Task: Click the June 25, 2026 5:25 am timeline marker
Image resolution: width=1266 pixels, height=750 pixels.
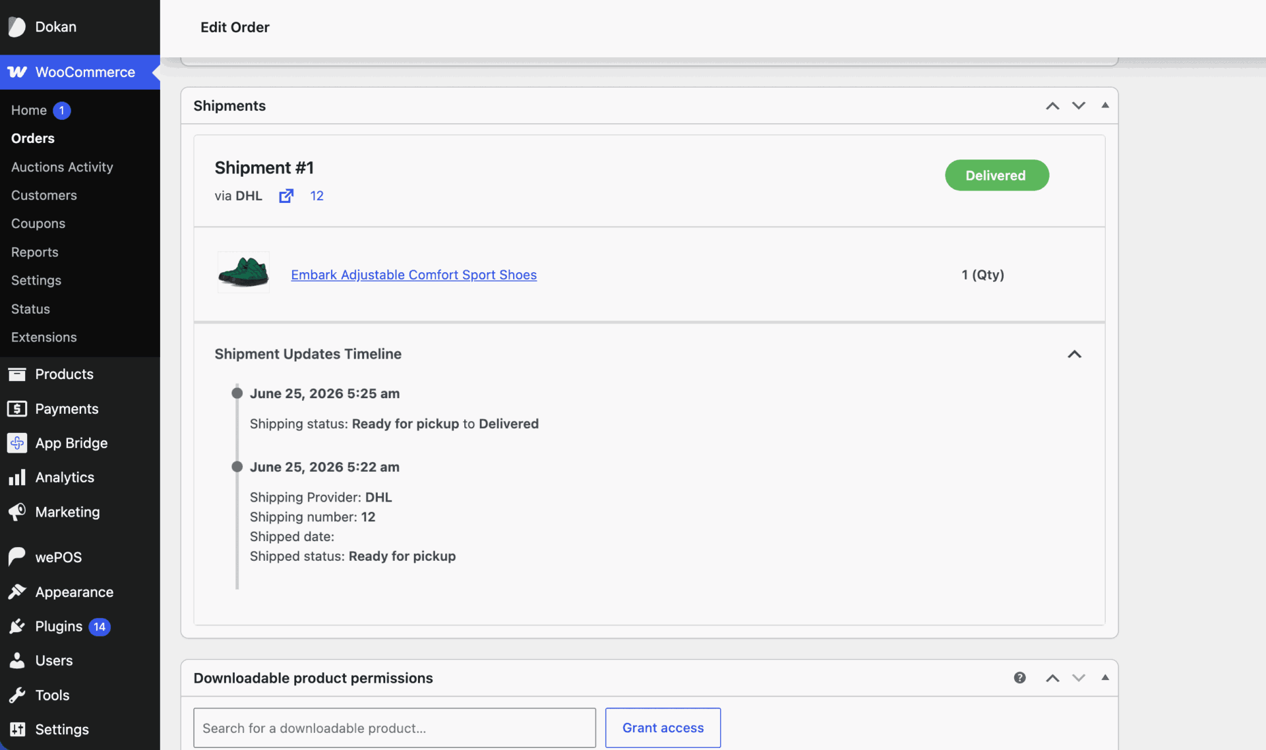Action: click(237, 393)
